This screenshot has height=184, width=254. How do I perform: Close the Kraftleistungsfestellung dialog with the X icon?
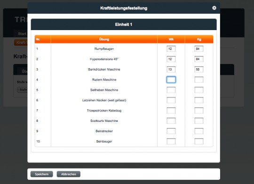pos(214,8)
